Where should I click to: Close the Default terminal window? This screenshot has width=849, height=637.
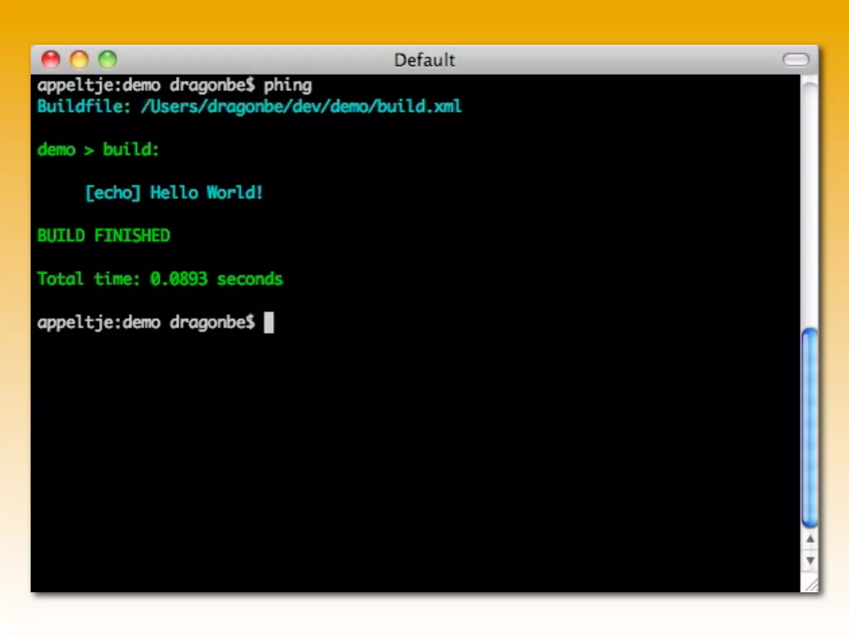[x=51, y=60]
